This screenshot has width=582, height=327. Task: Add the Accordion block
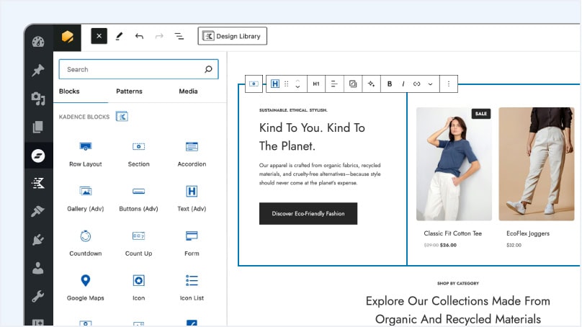[x=192, y=153]
